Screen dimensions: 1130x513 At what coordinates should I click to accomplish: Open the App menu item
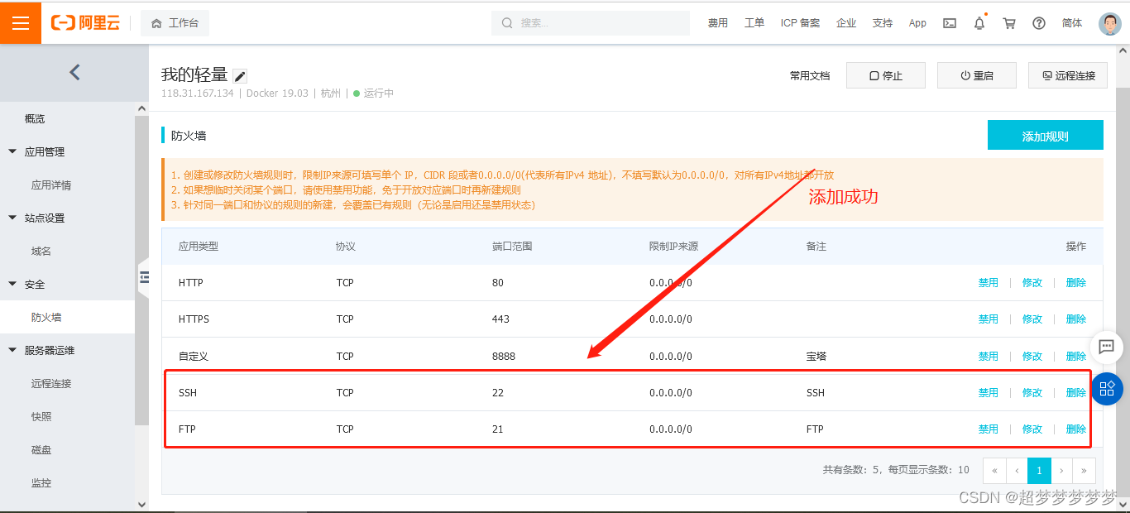pyautogui.click(x=917, y=23)
